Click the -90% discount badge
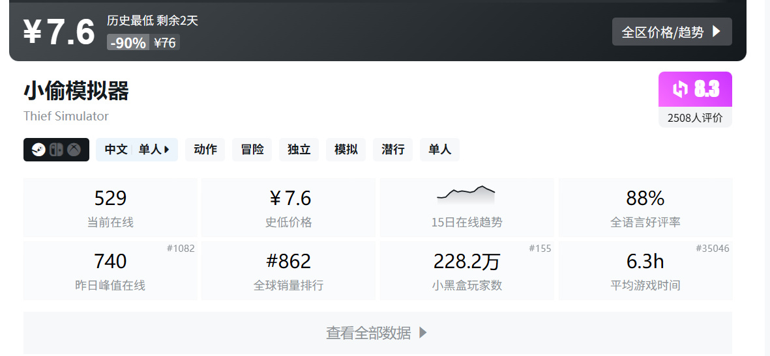Screen dimensions: 770x356 128,43
